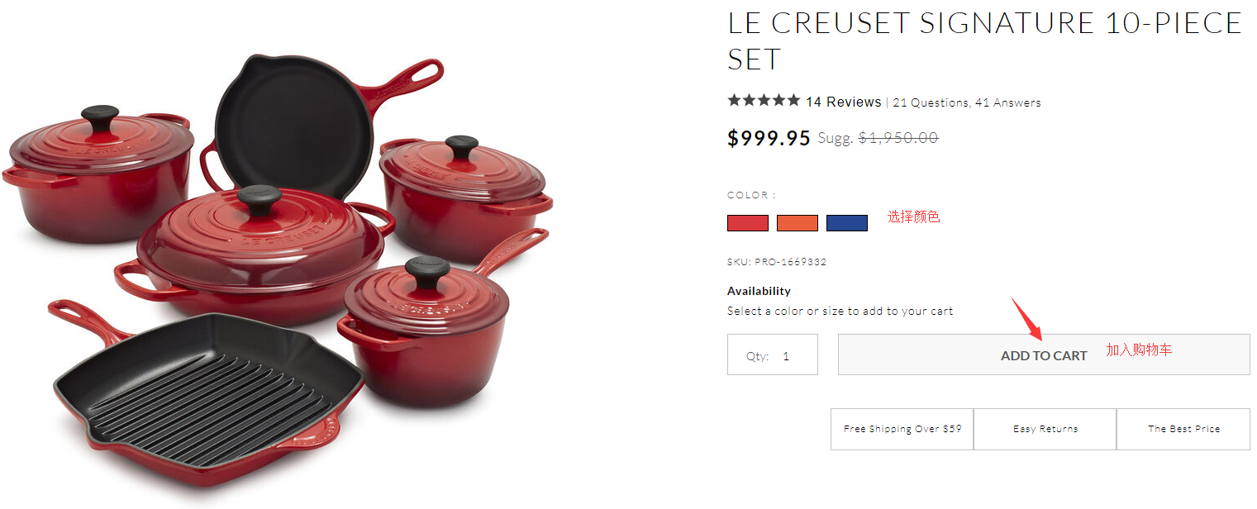Click The Best Price box
Viewport: 1257px width, 509px height.
point(1183,429)
